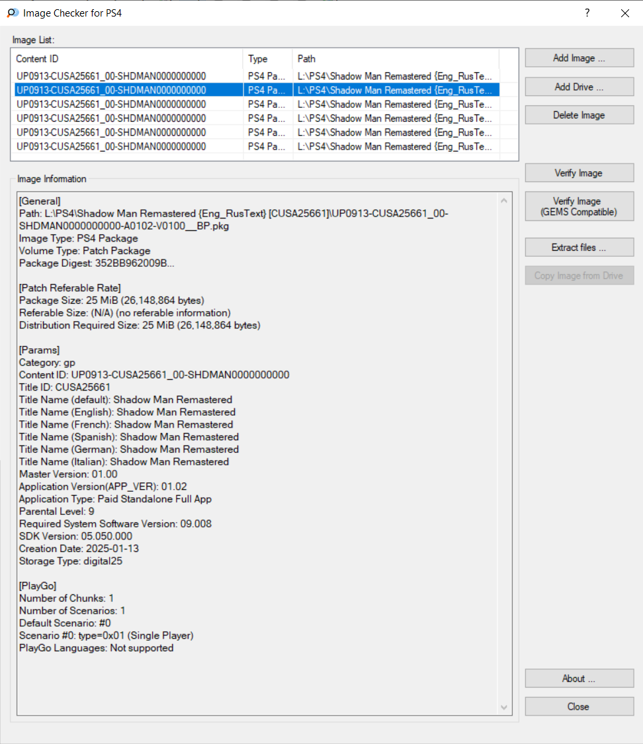This screenshot has width=643, height=744.
Task: Click the 'Content ID: UP0913-CUSA25661' info line
Action: tap(154, 375)
